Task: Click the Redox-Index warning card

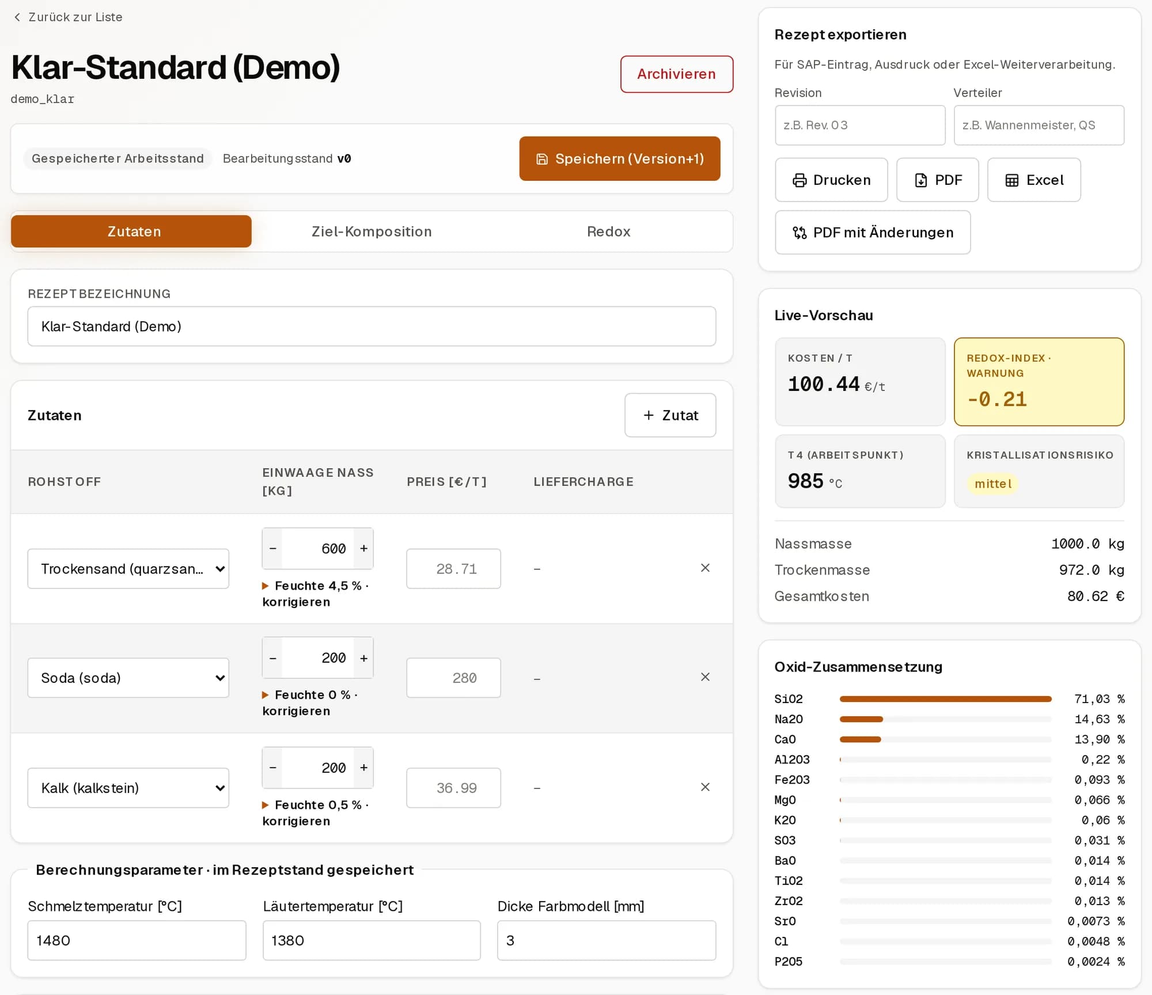Action: tap(1039, 382)
